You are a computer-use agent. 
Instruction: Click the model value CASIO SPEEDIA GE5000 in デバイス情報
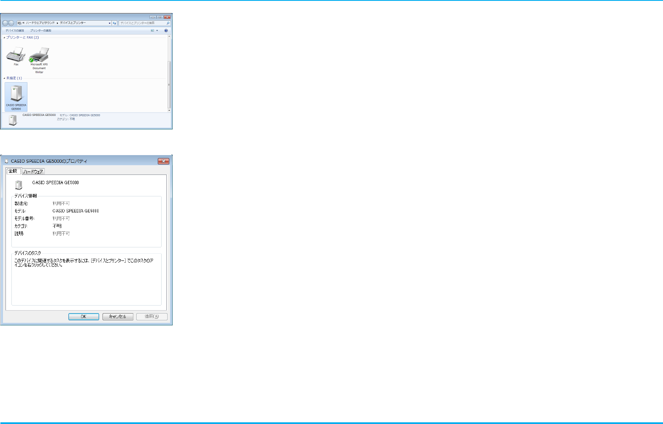click(x=76, y=211)
